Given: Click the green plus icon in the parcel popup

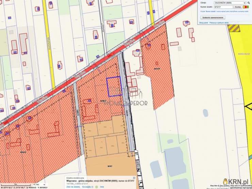Looking at the screenshot, I should point(97,187).
